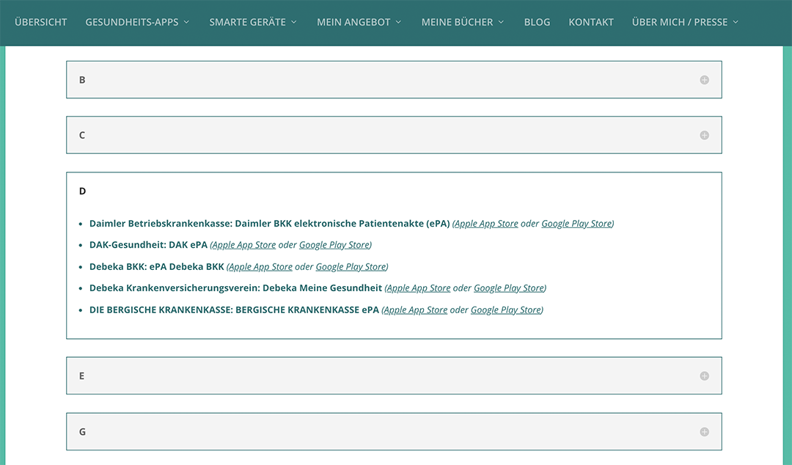
Task: Select text 'DIE BERGISCHE KRANKENKASSE: BERGISCHE KRANKENKASSE ePA'
Action: 235,310
